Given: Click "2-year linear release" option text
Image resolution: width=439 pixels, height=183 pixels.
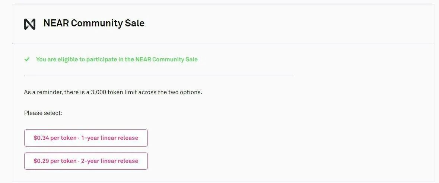Looking at the screenshot, I should point(110,161).
